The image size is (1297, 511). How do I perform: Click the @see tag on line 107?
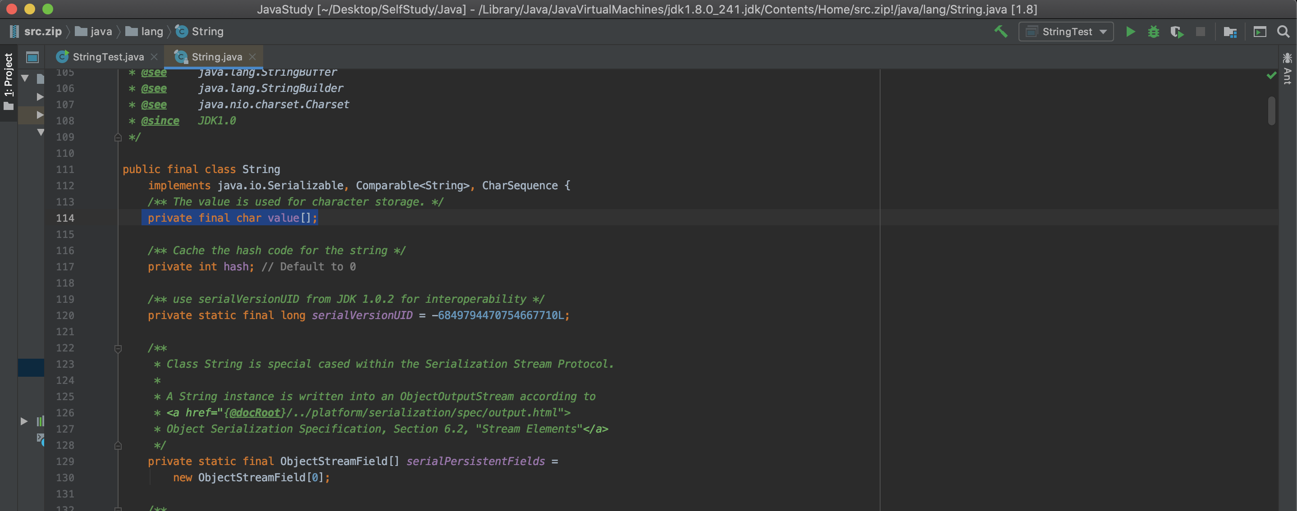click(x=154, y=104)
